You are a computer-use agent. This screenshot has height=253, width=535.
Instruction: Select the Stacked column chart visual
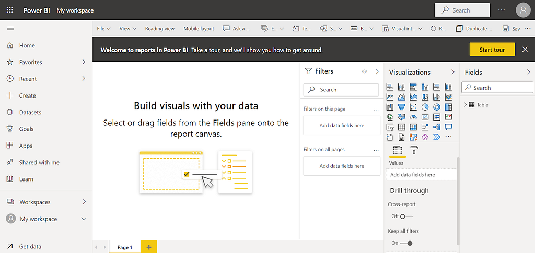pos(402,87)
